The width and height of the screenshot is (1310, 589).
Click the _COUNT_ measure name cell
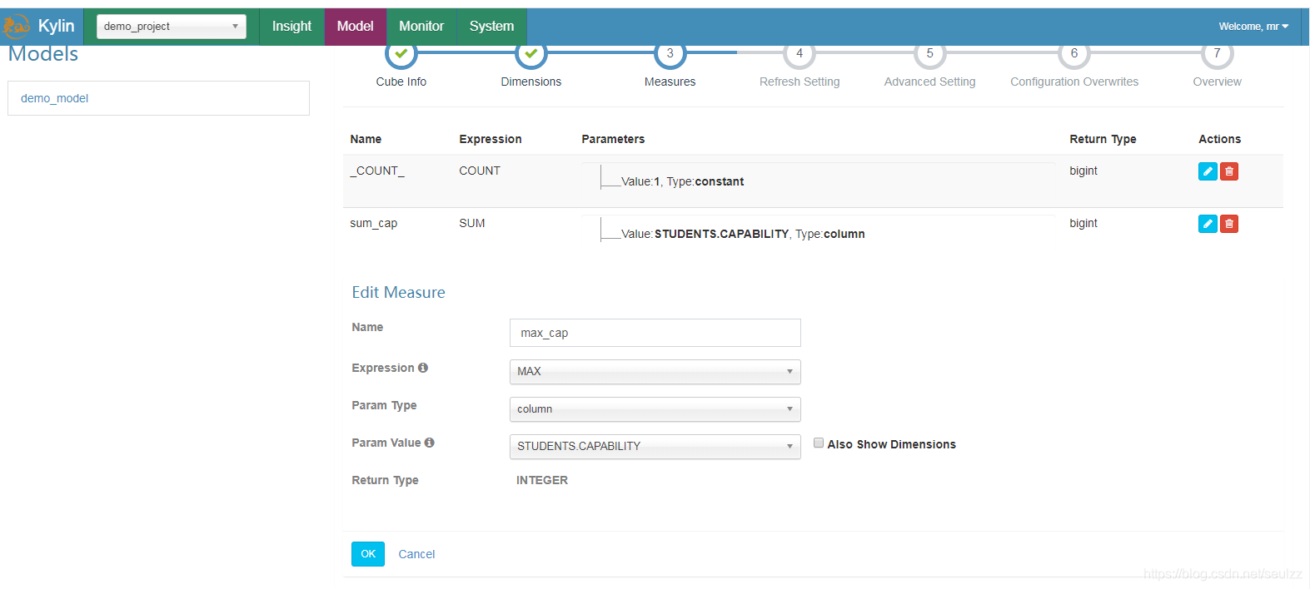pos(377,171)
